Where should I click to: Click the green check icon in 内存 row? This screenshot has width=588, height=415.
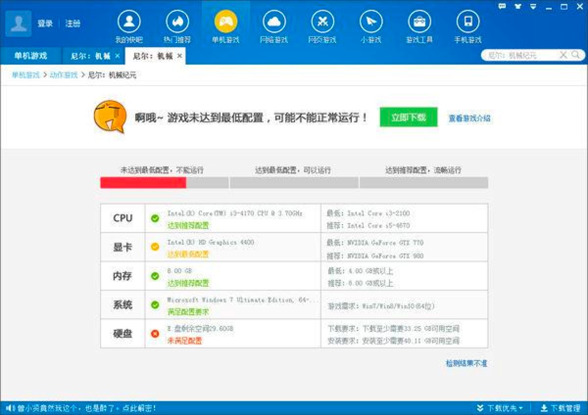tap(155, 276)
